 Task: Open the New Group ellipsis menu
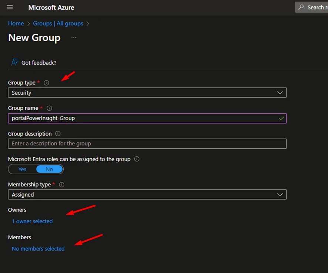pos(74,38)
